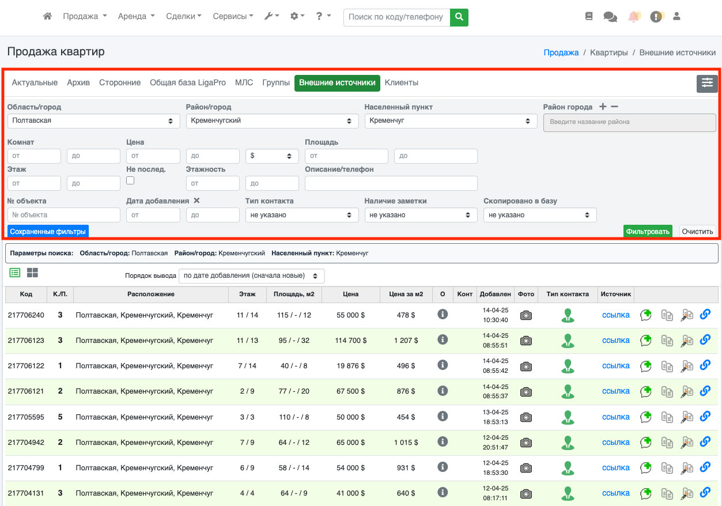The height and width of the screenshot is (506, 722).
Task: Check the Не послед. checkbox
Action: click(x=130, y=180)
